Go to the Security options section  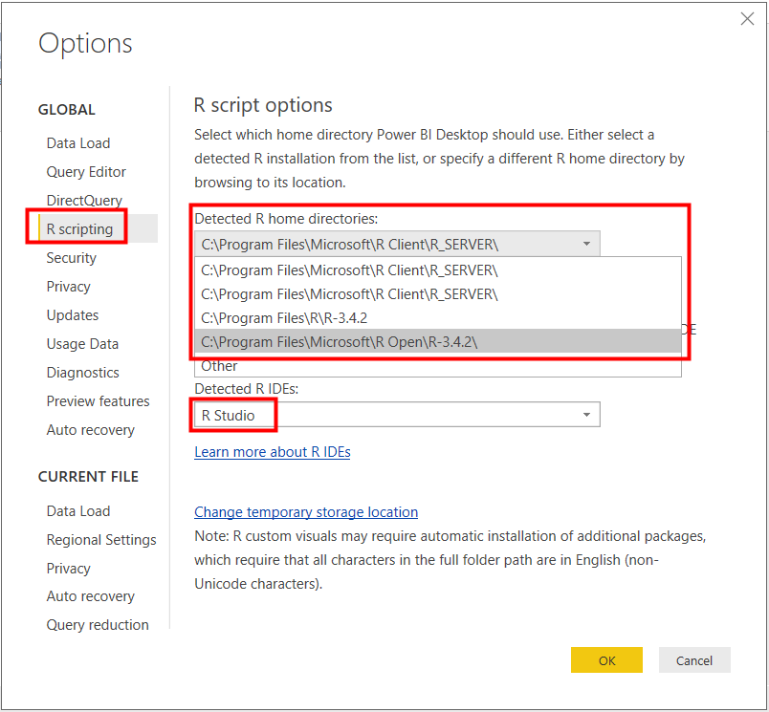[72, 258]
